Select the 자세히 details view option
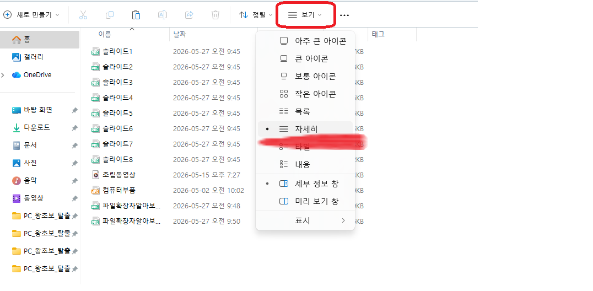 click(x=305, y=129)
